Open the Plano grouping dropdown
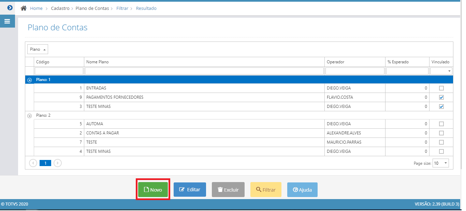Screen dimensions: 466x211 [x=38, y=49]
